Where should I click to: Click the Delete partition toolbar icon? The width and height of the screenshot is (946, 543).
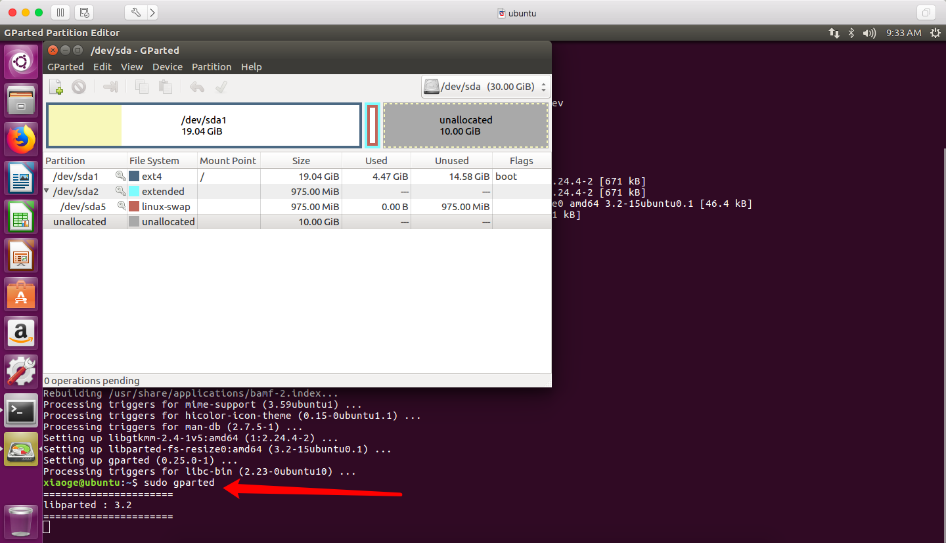(x=79, y=87)
